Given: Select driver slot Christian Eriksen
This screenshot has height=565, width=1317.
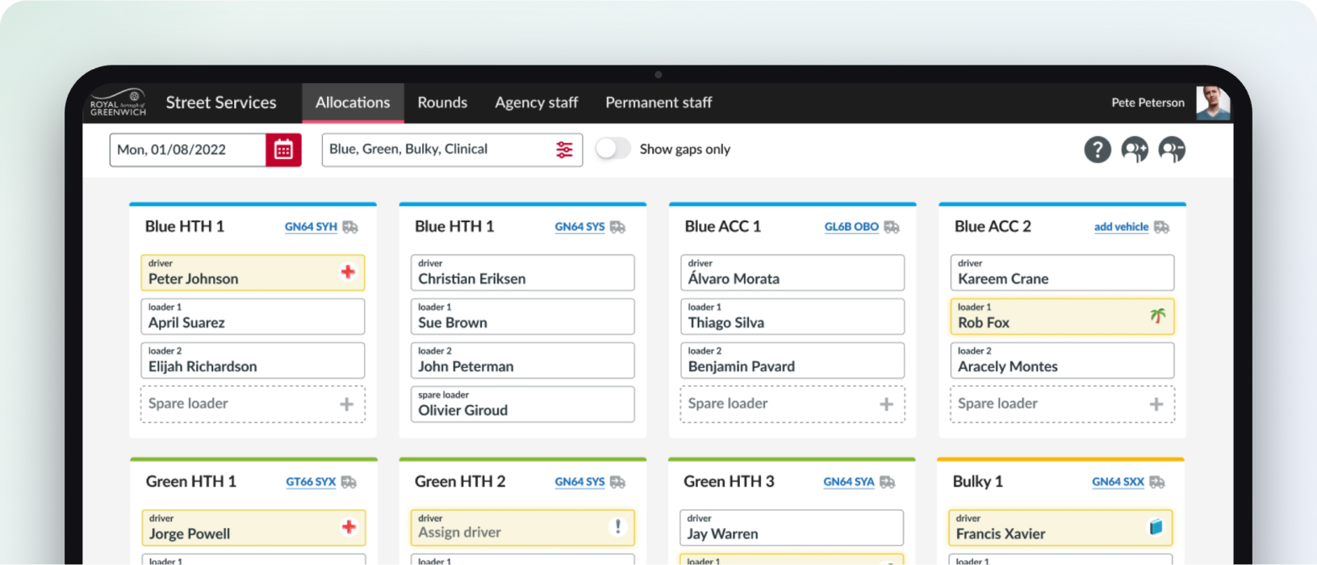Looking at the screenshot, I should [523, 273].
